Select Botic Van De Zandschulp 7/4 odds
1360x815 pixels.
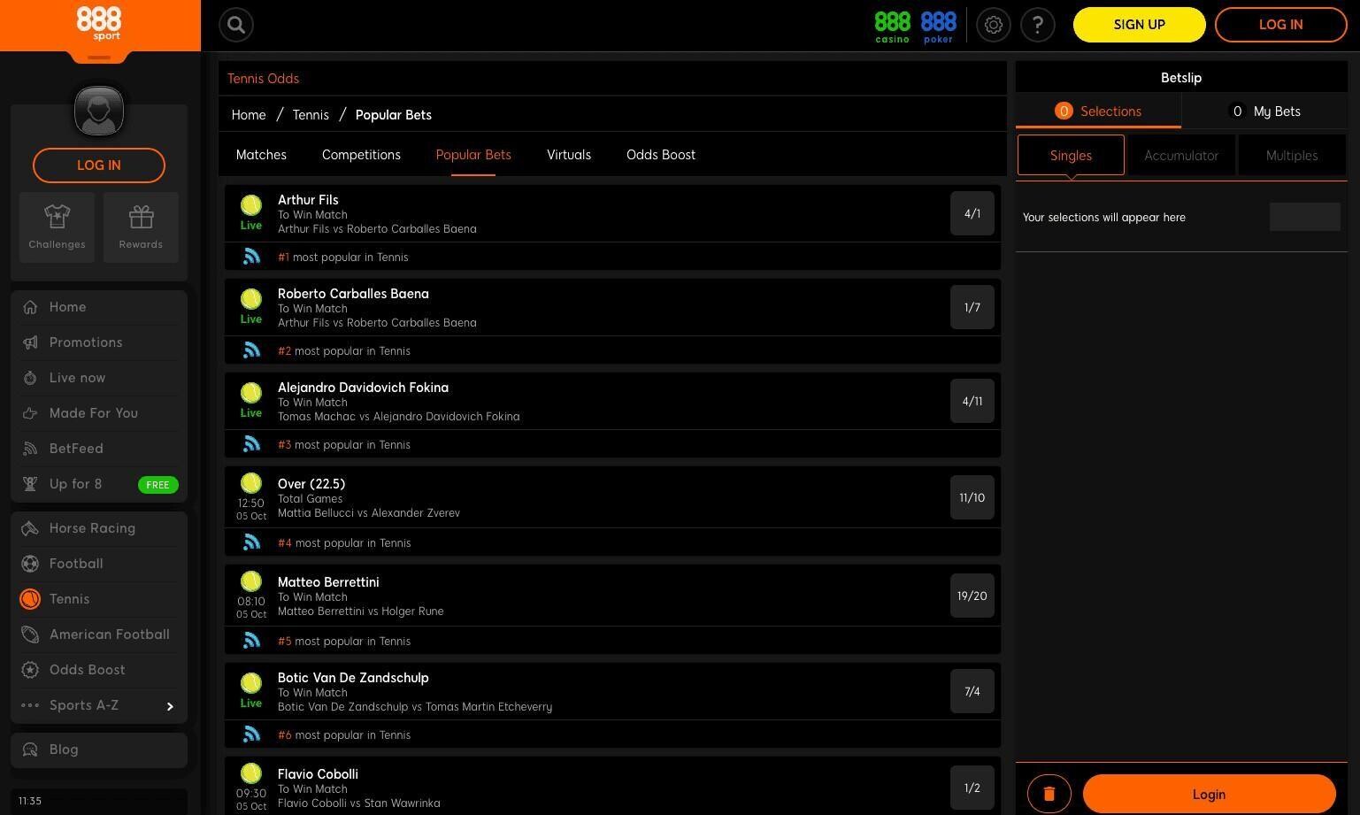point(972,691)
